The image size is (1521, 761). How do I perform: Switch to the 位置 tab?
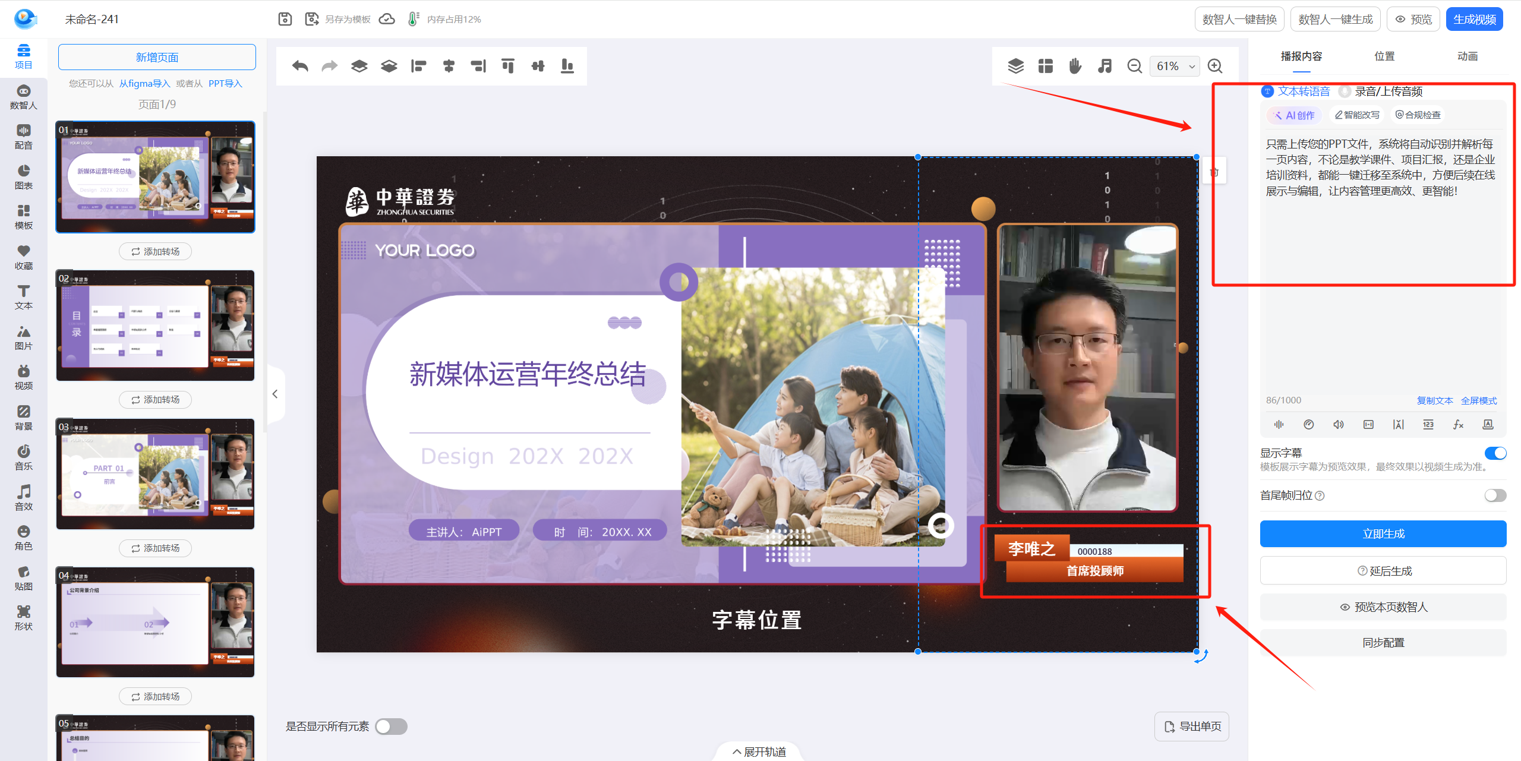pyautogui.click(x=1384, y=56)
